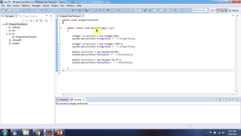Click the Windows Start button
Image resolution: width=241 pixels, height=136 pixels.
pyautogui.click(x=5, y=133)
